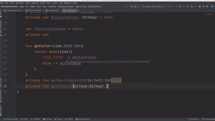Click fold end marker on line 19
The height and width of the screenshot is (121, 215).
pyautogui.click(x=15, y=75)
